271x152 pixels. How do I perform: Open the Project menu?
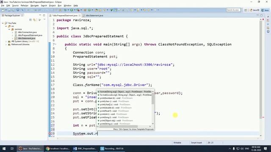pyautogui.click(x=53, y=5)
